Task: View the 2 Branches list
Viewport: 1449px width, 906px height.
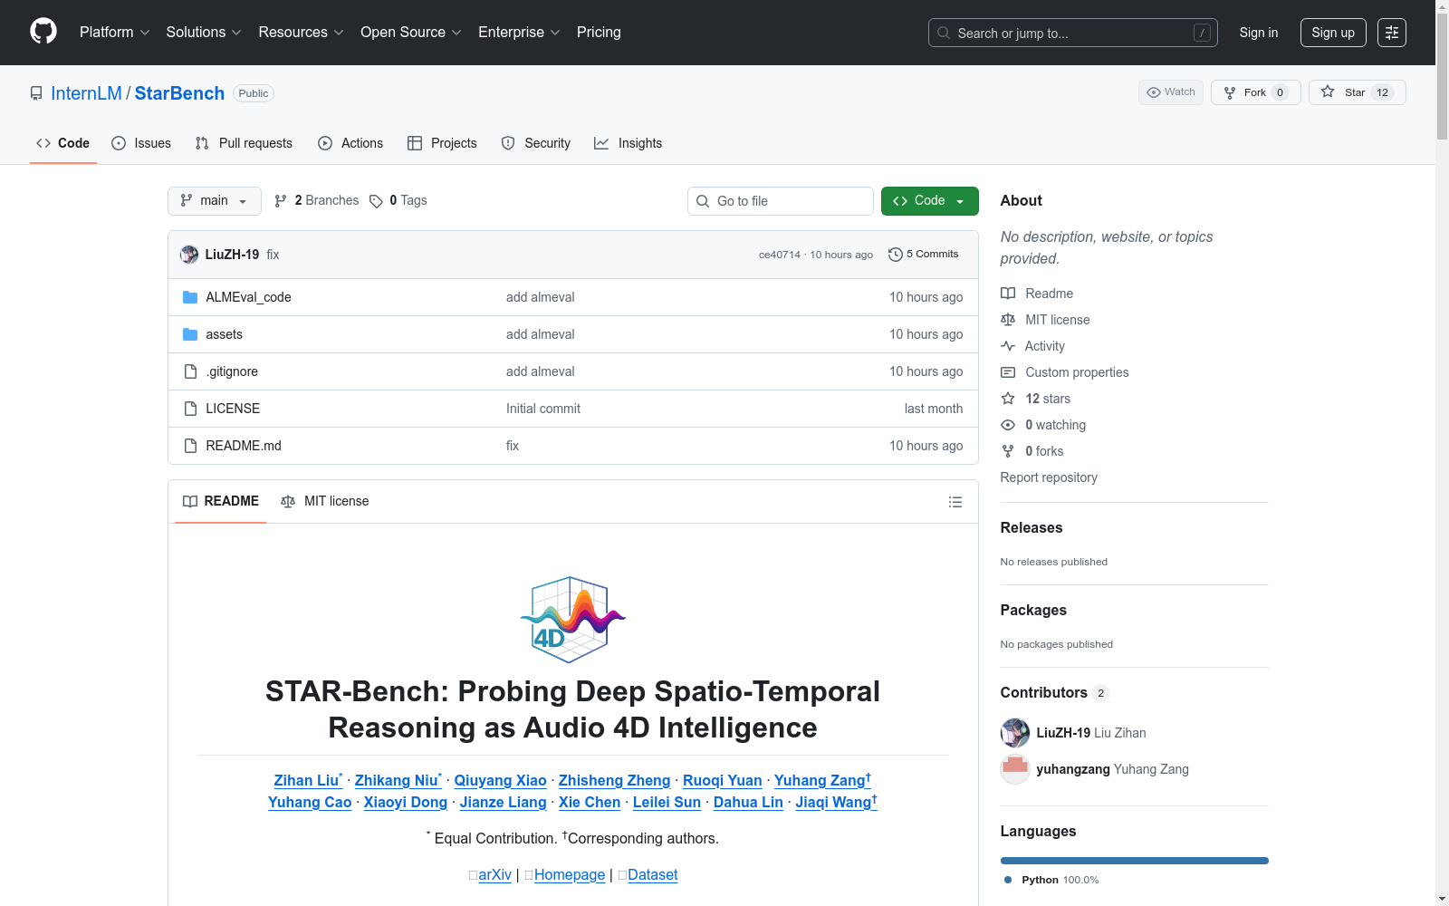Action: coord(317,200)
